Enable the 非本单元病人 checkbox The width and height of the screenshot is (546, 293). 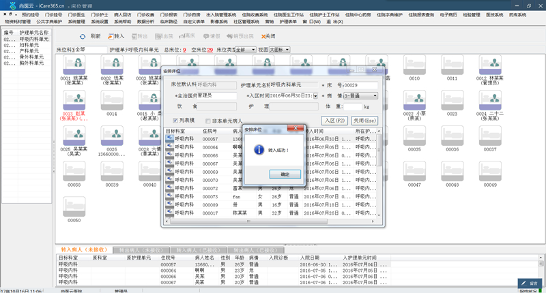pos(208,121)
